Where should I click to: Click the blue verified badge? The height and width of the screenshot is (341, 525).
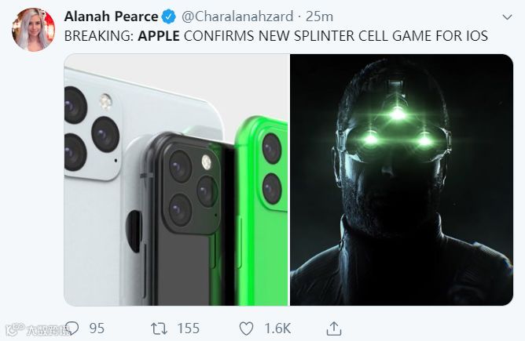click(171, 16)
